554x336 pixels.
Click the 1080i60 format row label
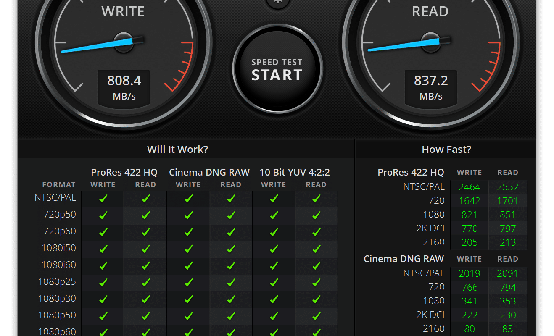pyautogui.click(x=59, y=265)
